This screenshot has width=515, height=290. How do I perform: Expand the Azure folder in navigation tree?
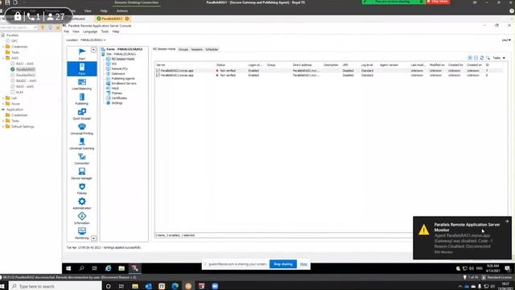point(3,104)
